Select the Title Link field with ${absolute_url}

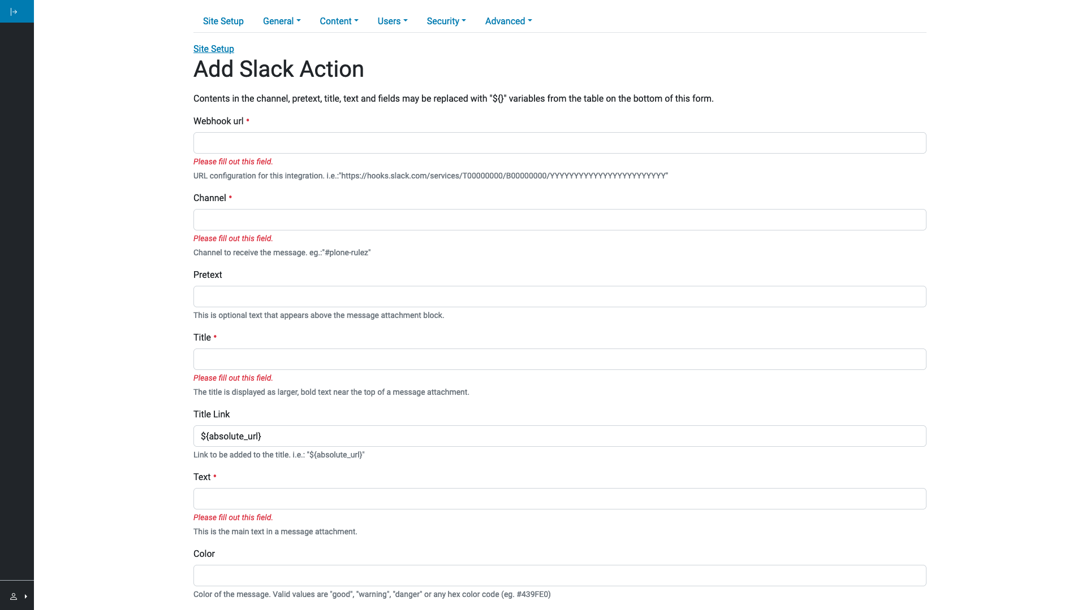[560, 436]
